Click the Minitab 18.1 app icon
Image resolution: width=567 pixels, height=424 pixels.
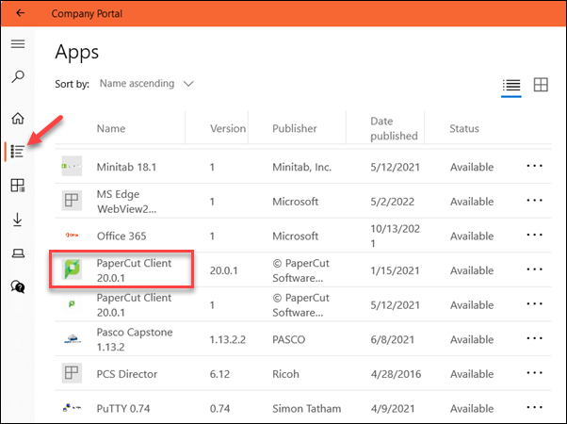click(x=72, y=166)
